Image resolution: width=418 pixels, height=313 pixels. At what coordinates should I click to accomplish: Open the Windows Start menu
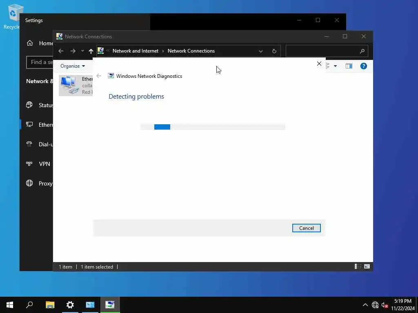pos(10,305)
